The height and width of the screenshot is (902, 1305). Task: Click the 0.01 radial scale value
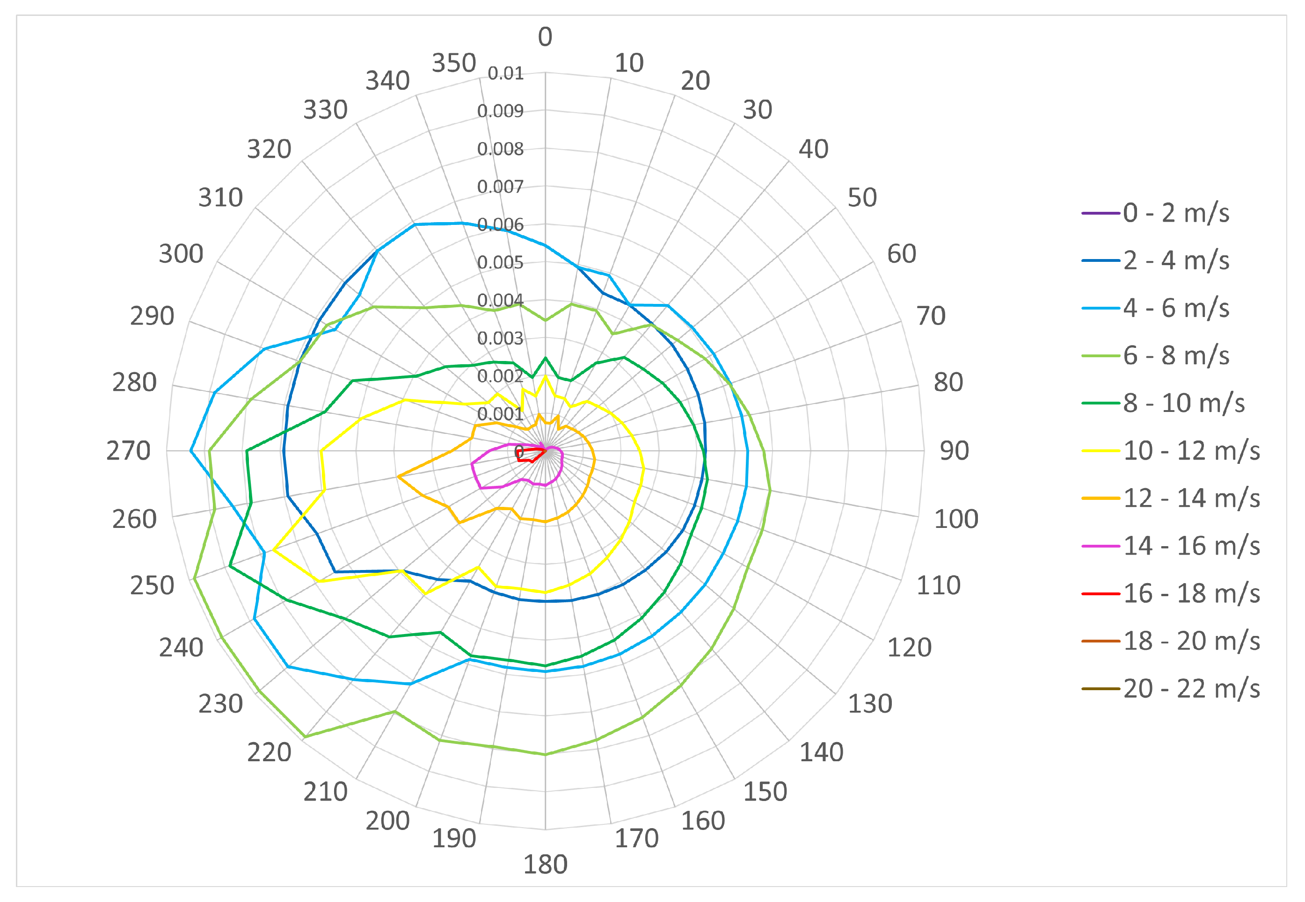click(x=505, y=73)
